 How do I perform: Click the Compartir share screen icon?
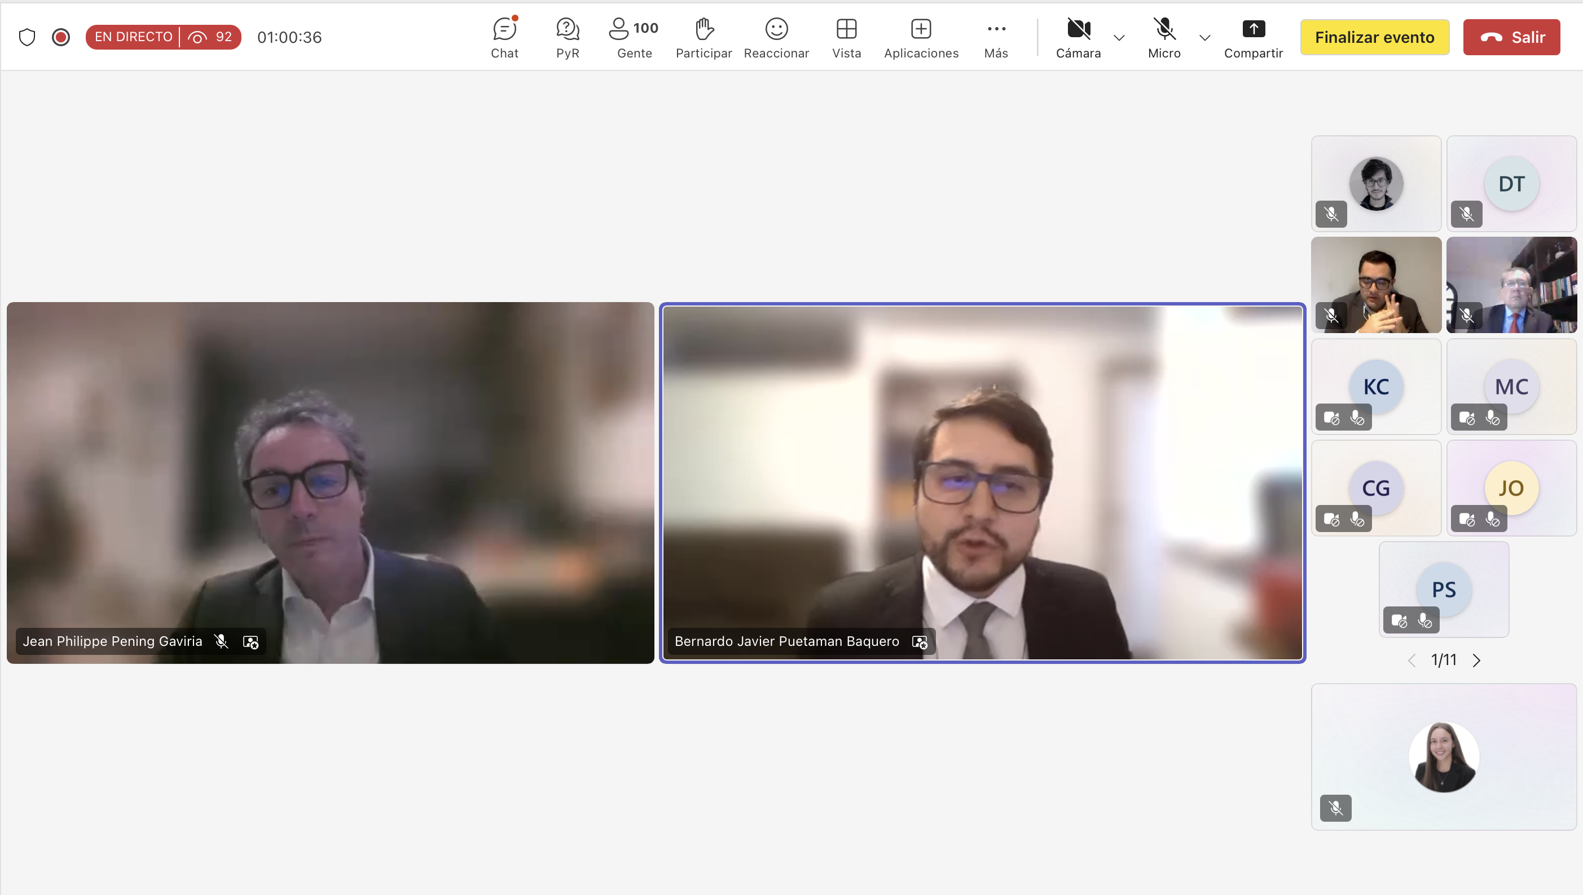pos(1252,29)
